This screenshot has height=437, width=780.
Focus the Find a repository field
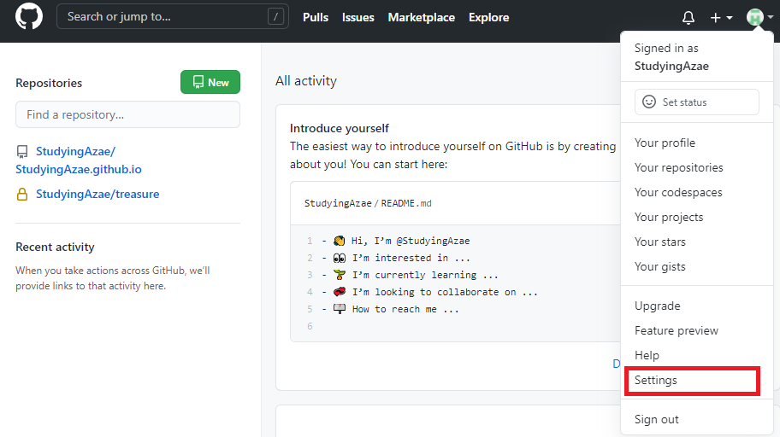pyautogui.click(x=127, y=114)
